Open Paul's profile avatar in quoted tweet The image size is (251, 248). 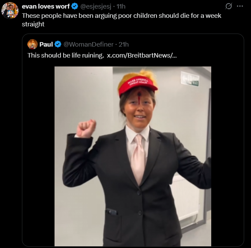pyautogui.click(x=33, y=44)
